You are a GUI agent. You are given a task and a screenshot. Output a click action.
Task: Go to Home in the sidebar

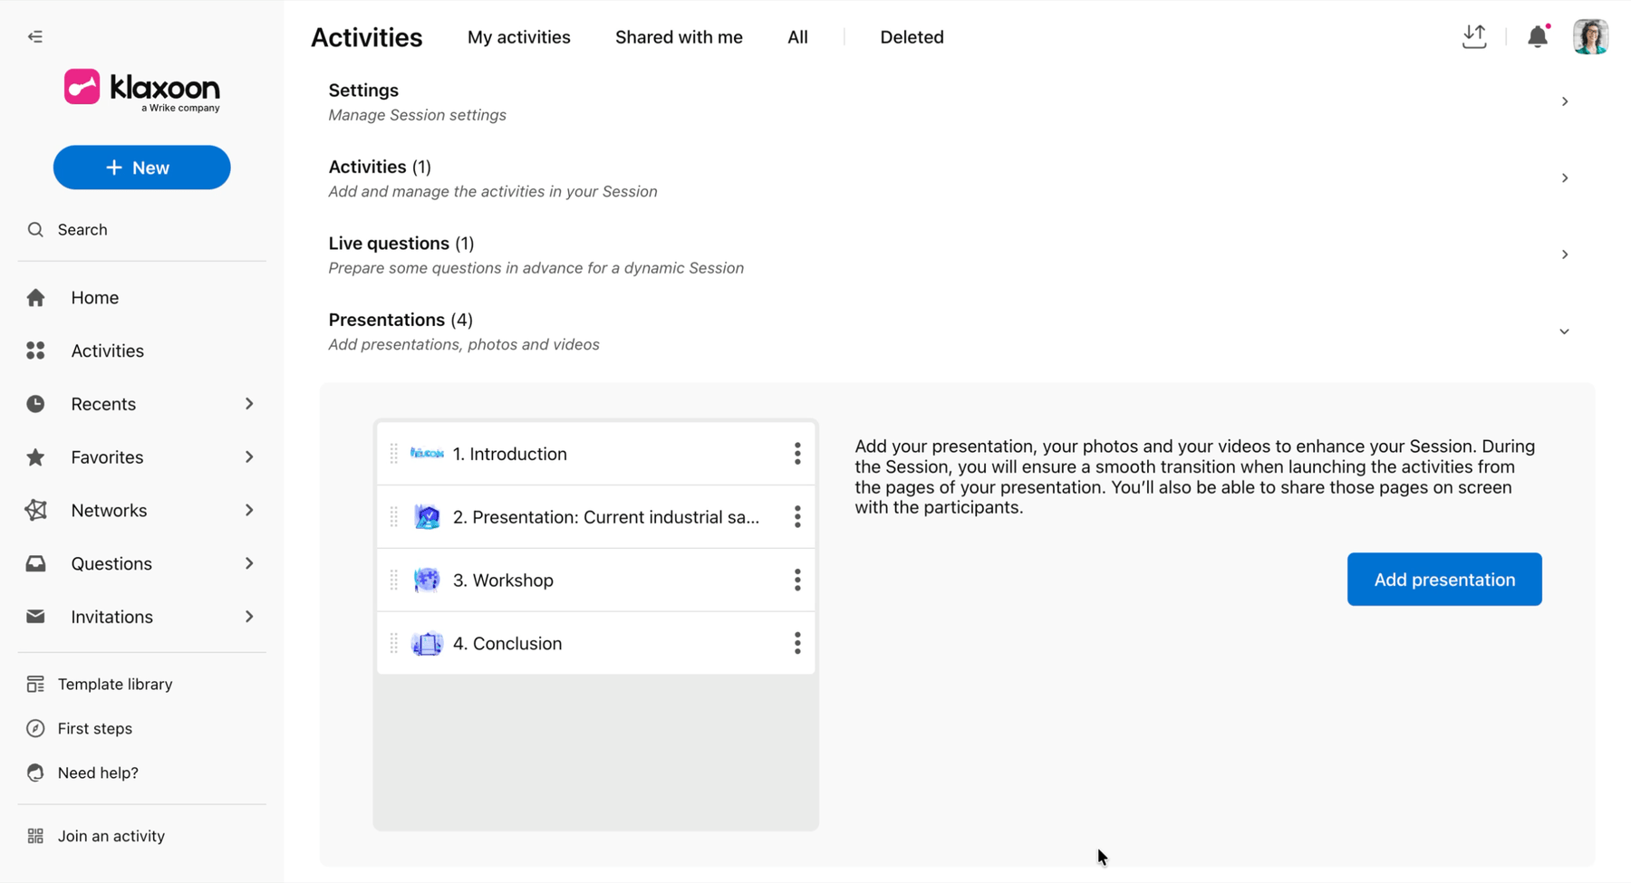pos(95,298)
